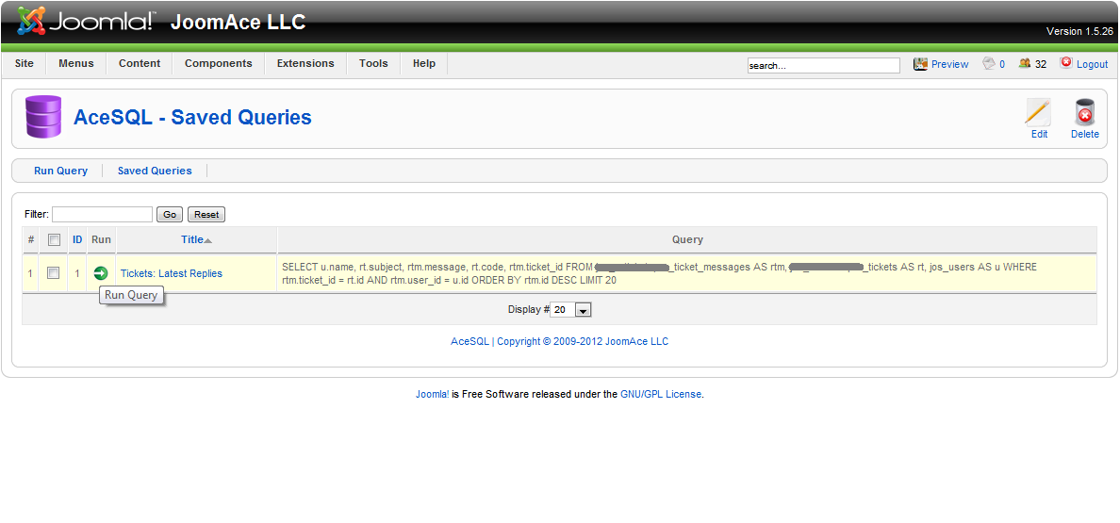Click the Edit pencil toolbar icon
Screen dimensions: 1120x523
[1039, 112]
